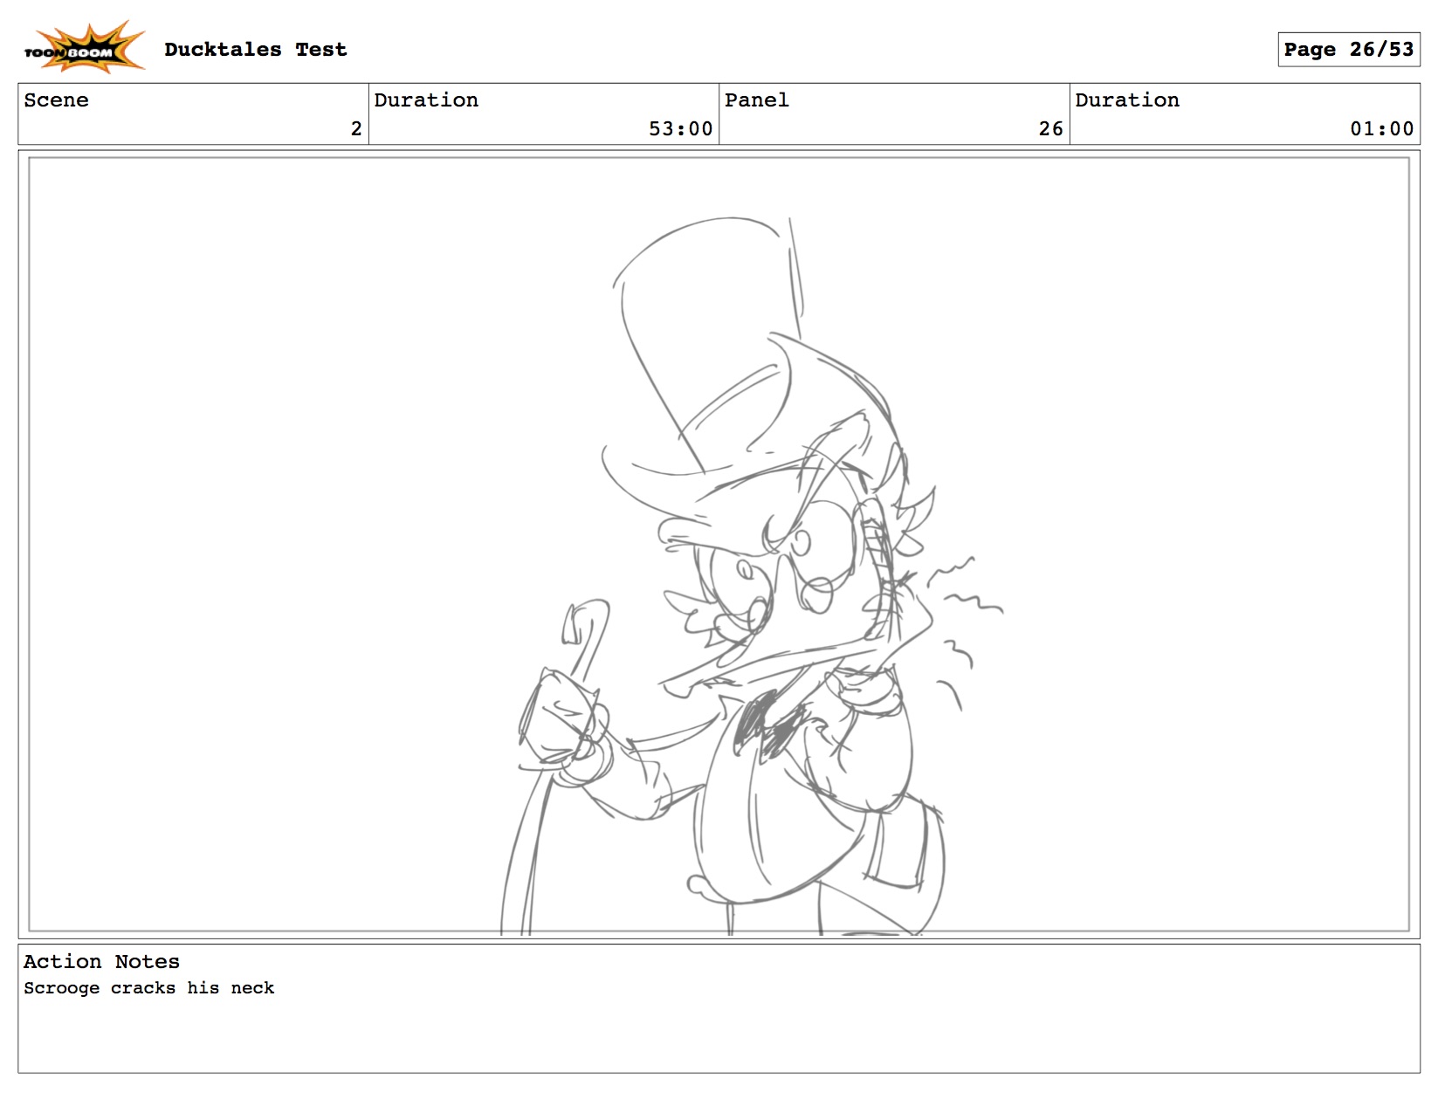Click the Ducktales Test title

(x=255, y=50)
